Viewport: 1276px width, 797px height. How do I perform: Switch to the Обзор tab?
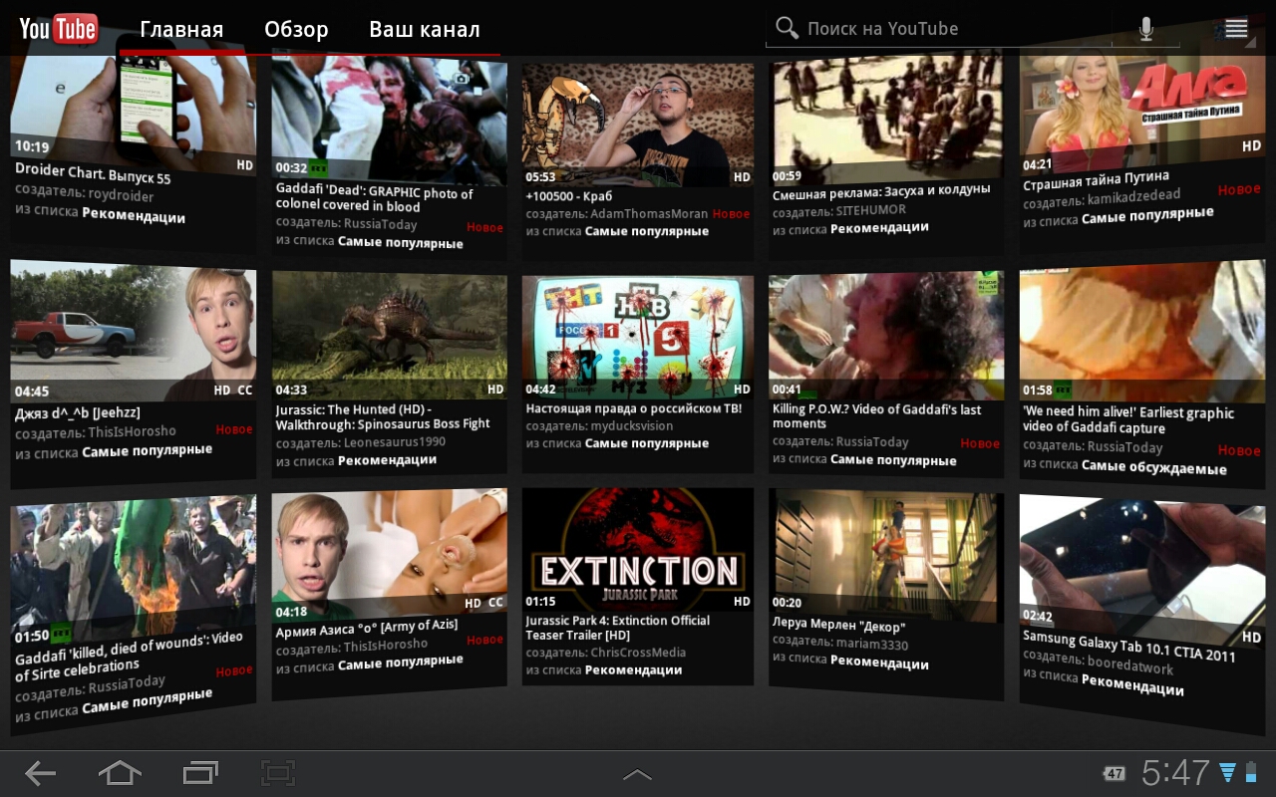(x=296, y=29)
